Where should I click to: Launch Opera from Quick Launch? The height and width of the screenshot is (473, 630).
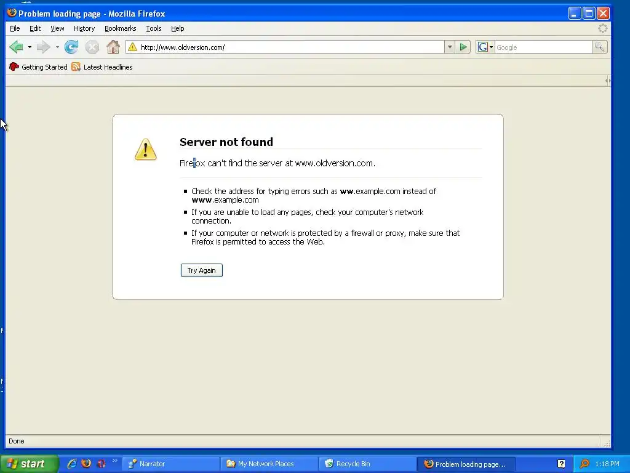(101, 464)
